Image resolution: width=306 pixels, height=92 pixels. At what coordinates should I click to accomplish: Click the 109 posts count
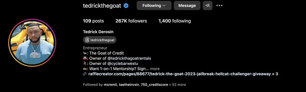pos(93,21)
